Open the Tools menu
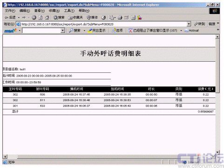 [69, 11]
